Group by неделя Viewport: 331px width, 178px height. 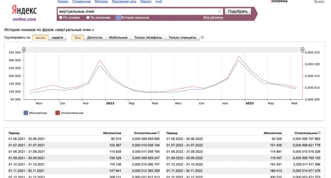coord(58,38)
